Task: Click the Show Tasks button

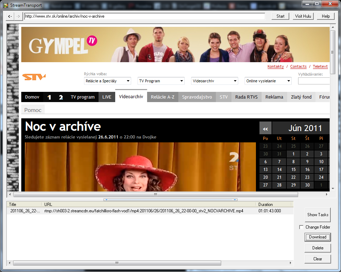Action: point(318,214)
